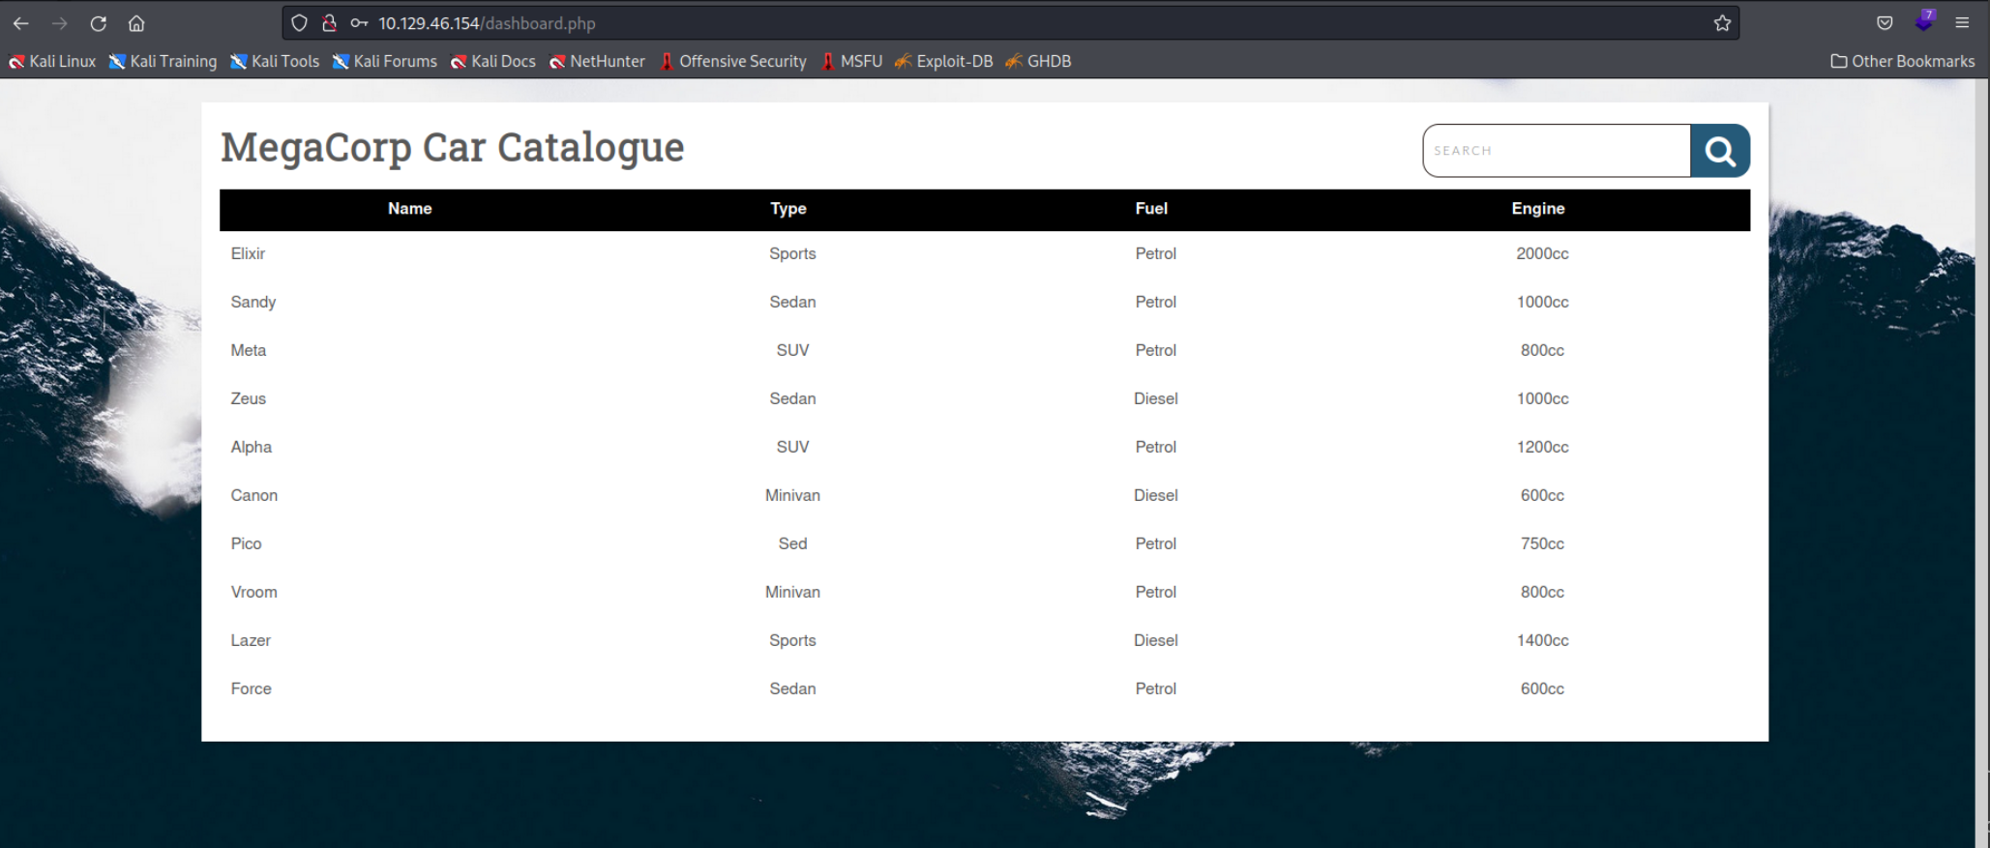Click the 1200cc engine value

click(x=1542, y=447)
